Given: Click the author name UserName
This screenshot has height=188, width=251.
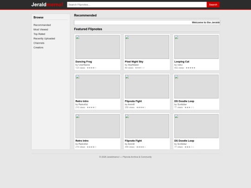Looking at the screenshot, I should tap(84, 65).
